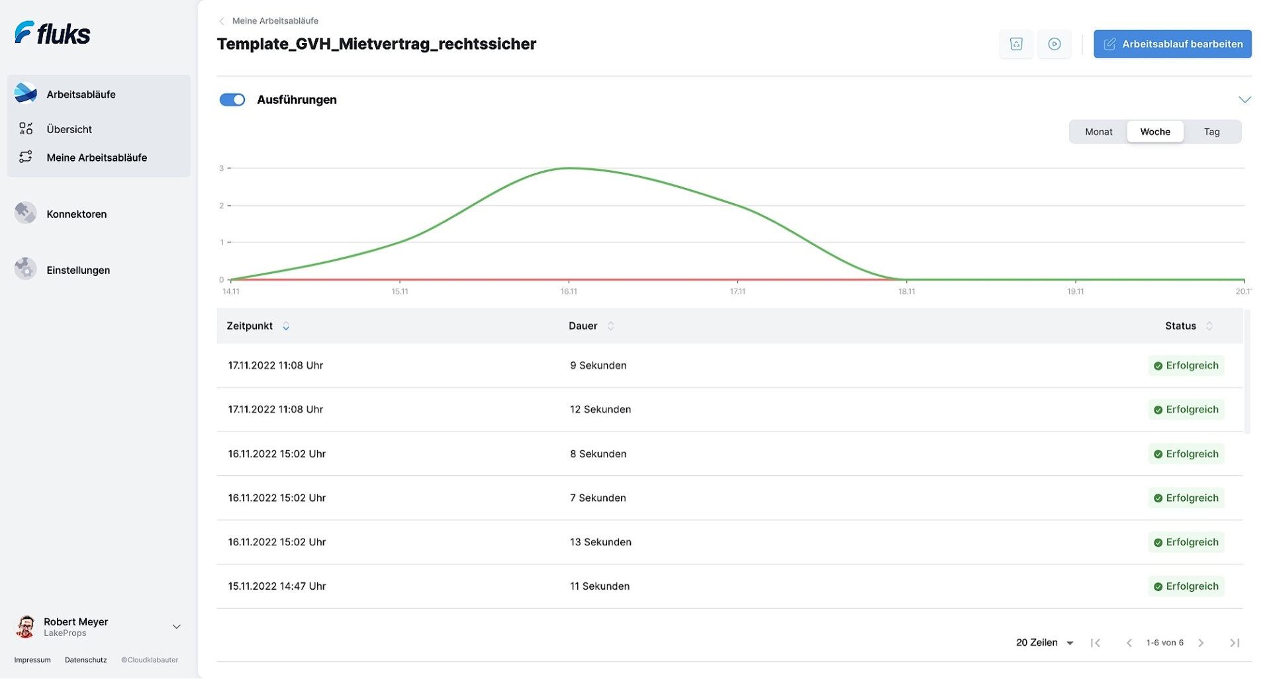Click the 17.11 x-axis label
The width and height of the screenshot is (1271, 679).
737,291
